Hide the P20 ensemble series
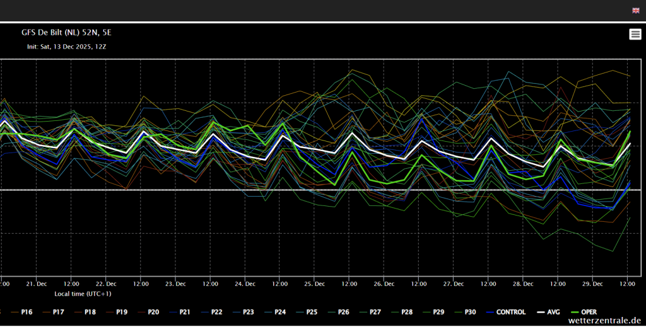This screenshot has width=646, height=327. click(153, 312)
